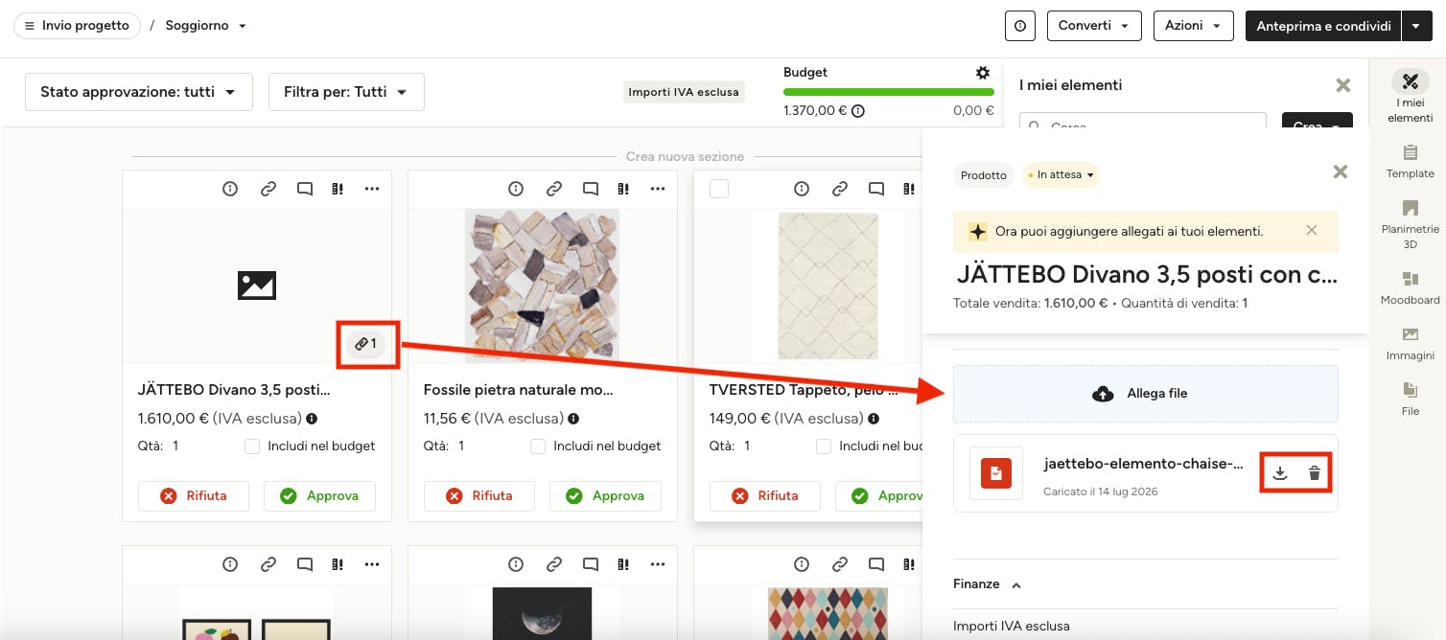Click Importi IVA esclusa label near budget
The height and width of the screenshot is (640, 1446).
[x=684, y=92]
